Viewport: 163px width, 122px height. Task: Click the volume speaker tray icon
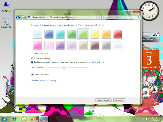tap(147, 119)
